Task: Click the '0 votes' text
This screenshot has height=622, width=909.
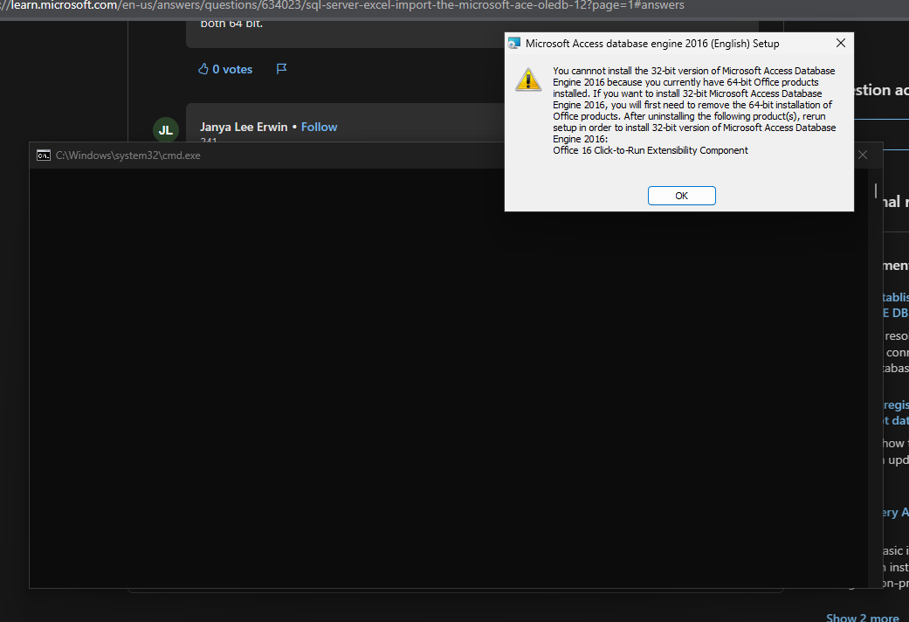Action: tap(232, 69)
